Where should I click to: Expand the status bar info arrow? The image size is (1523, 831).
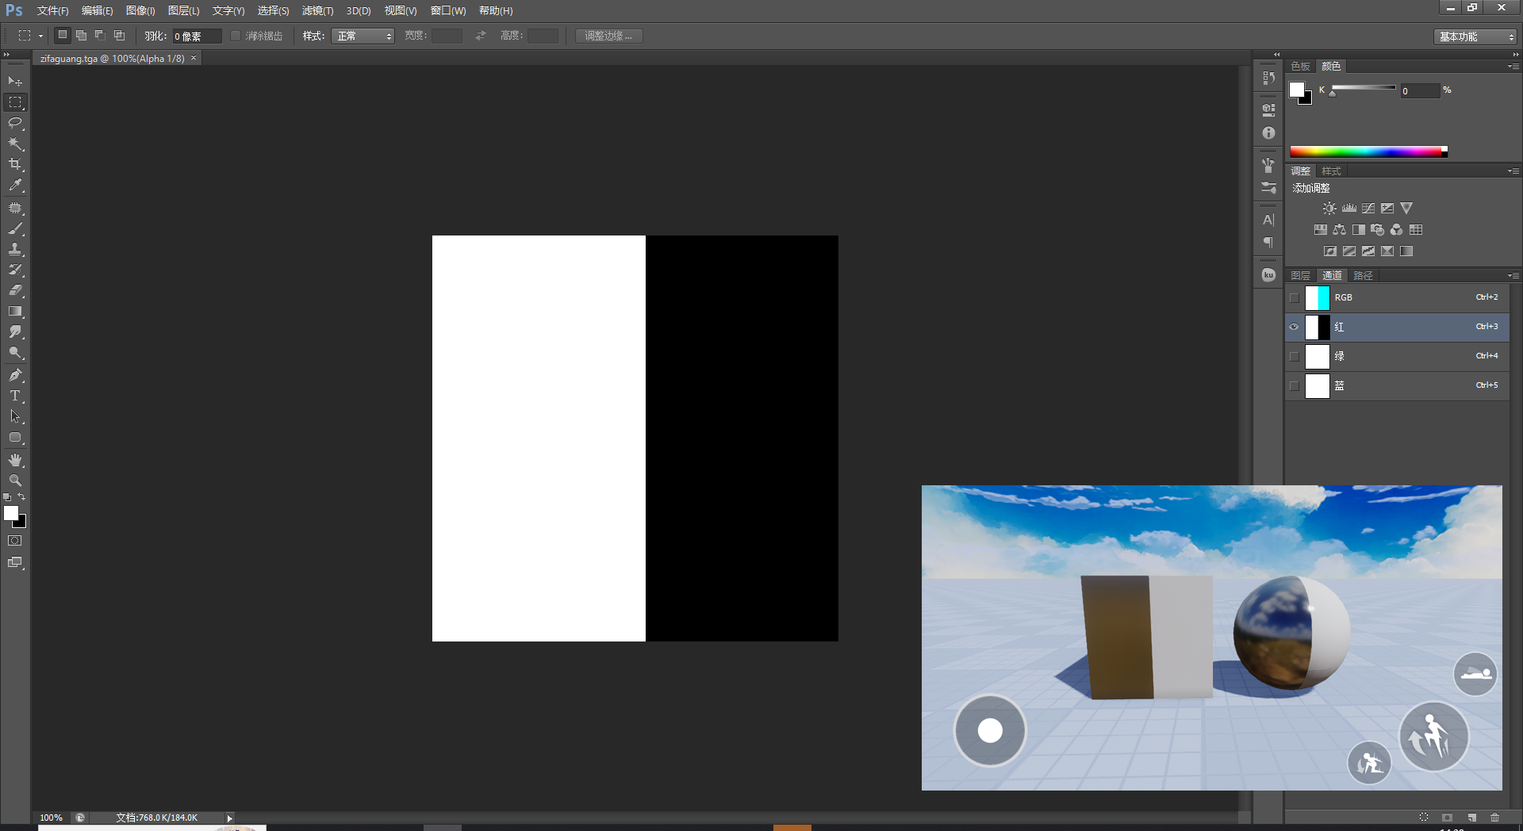pyautogui.click(x=230, y=818)
